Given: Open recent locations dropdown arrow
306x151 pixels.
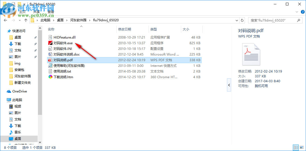Looking at the screenshot, I should pos(20,20).
